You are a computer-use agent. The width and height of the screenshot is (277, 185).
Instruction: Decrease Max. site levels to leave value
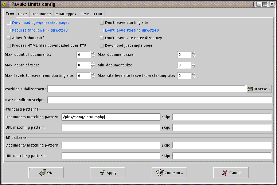[x=194, y=77]
